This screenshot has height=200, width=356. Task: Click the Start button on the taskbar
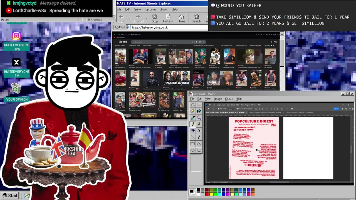pos(10,196)
